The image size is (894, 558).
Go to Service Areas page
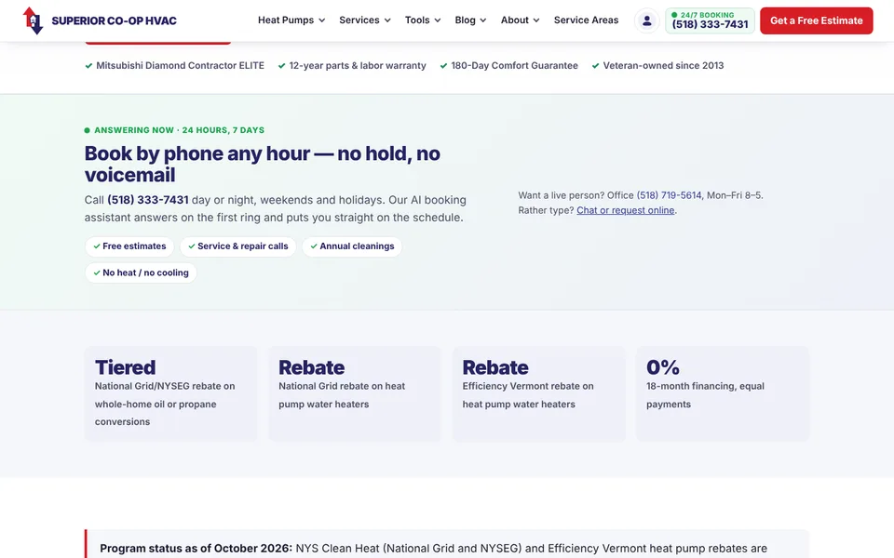point(586,20)
